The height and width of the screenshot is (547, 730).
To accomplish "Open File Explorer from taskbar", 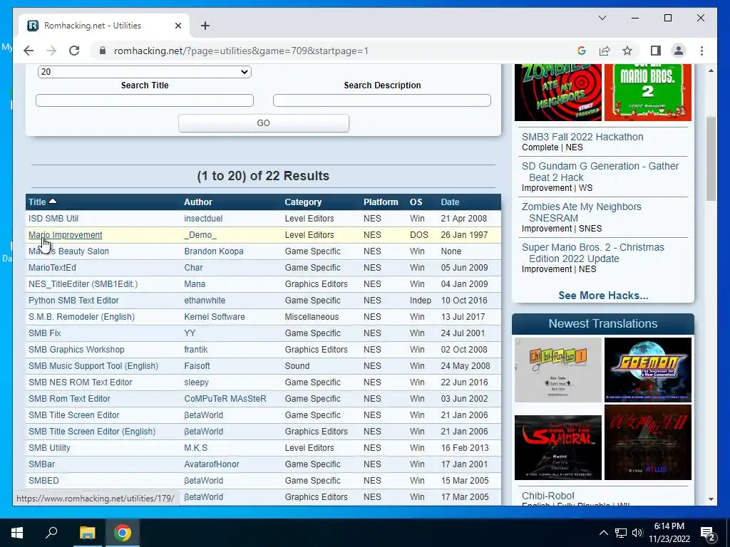I will [x=87, y=533].
